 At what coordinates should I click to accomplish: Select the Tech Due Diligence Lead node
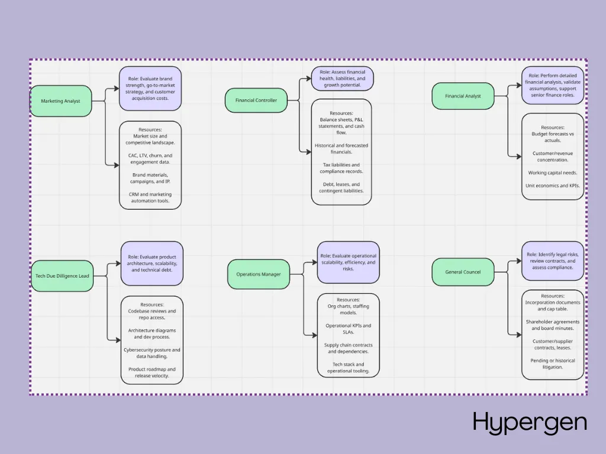62,276
